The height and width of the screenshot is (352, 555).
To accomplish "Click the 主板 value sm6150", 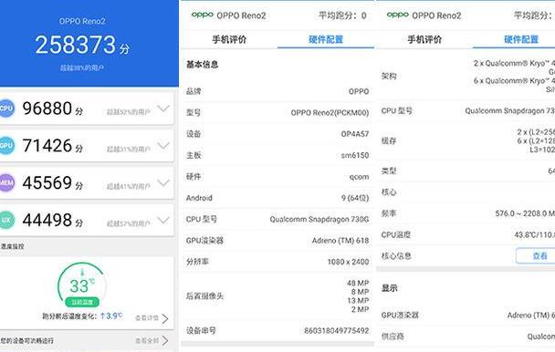I will coord(355,155).
